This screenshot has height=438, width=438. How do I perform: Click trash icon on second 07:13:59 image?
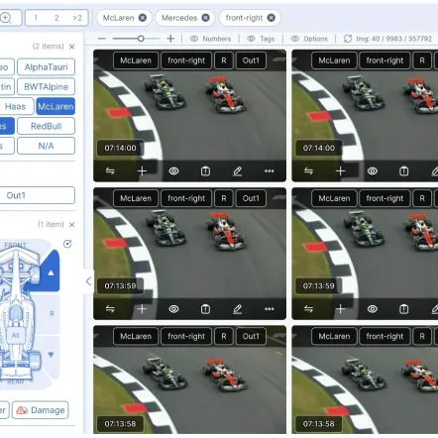pyautogui.click(x=404, y=309)
